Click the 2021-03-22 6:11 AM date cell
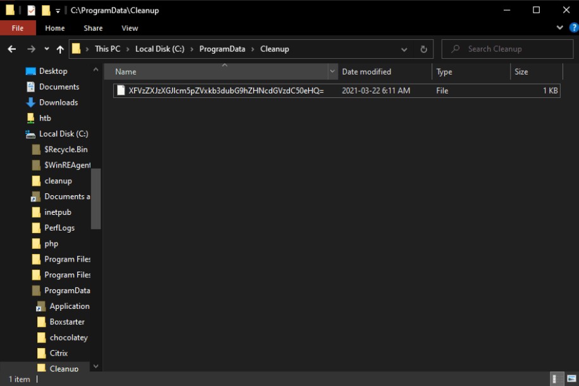 (x=376, y=91)
